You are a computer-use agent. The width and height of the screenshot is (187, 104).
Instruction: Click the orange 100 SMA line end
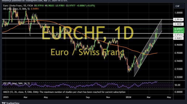(x=157, y=53)
